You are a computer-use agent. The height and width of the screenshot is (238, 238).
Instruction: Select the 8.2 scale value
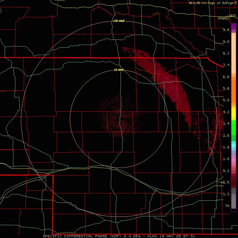click(226, 53)
